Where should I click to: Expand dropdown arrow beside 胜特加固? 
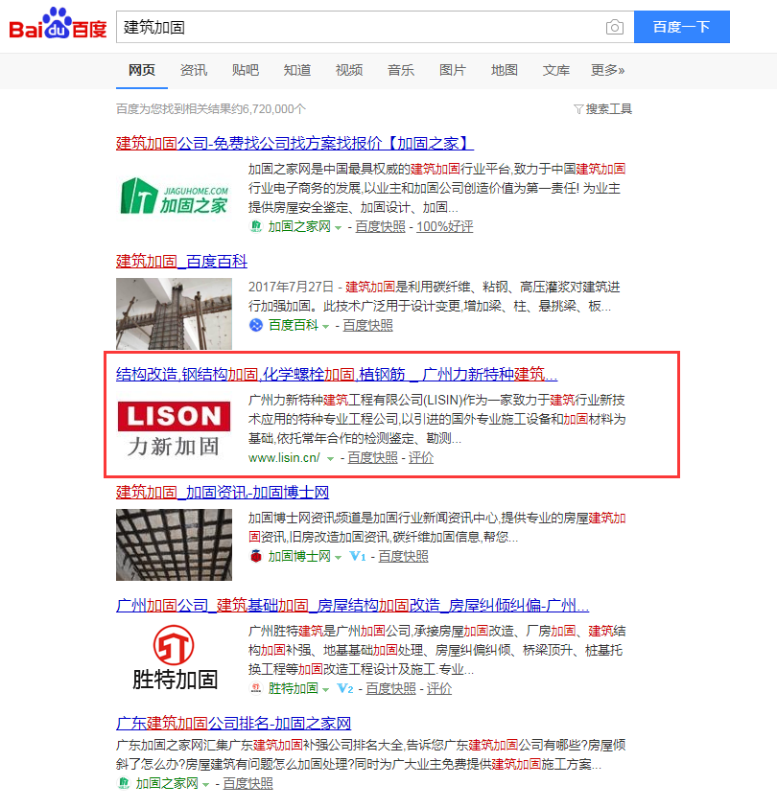[326, 689]
